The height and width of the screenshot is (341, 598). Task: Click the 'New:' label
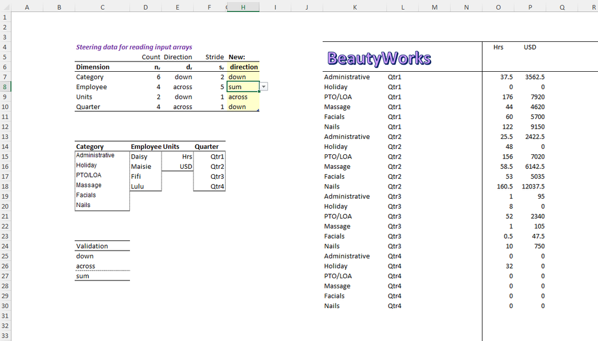click(237, 57)
